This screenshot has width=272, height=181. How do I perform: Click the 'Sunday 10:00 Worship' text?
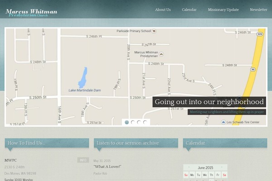[x=19, y=180]
